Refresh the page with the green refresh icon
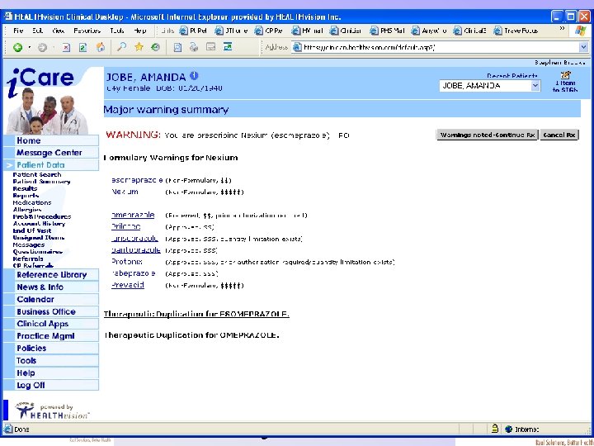This screenshot has width=594, height=446. pyautogui.click(x=83, y=47)
